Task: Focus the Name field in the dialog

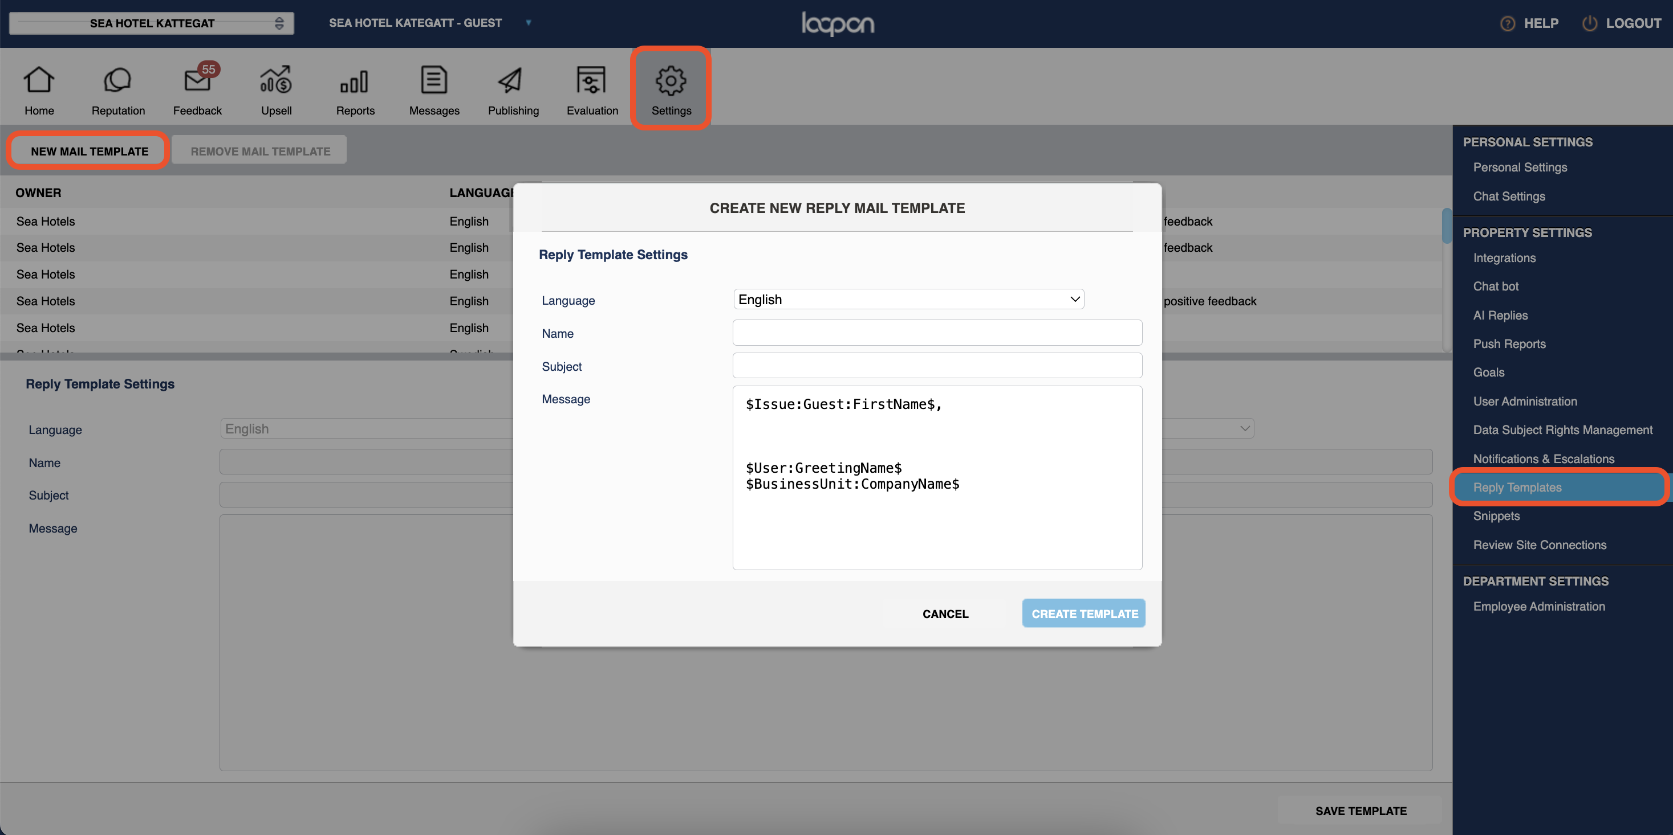Action: pos(937,333)
